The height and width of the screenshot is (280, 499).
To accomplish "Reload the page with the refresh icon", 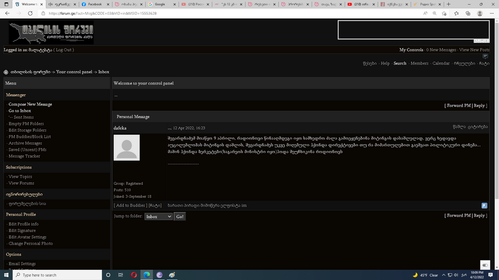I will point(30,13).
